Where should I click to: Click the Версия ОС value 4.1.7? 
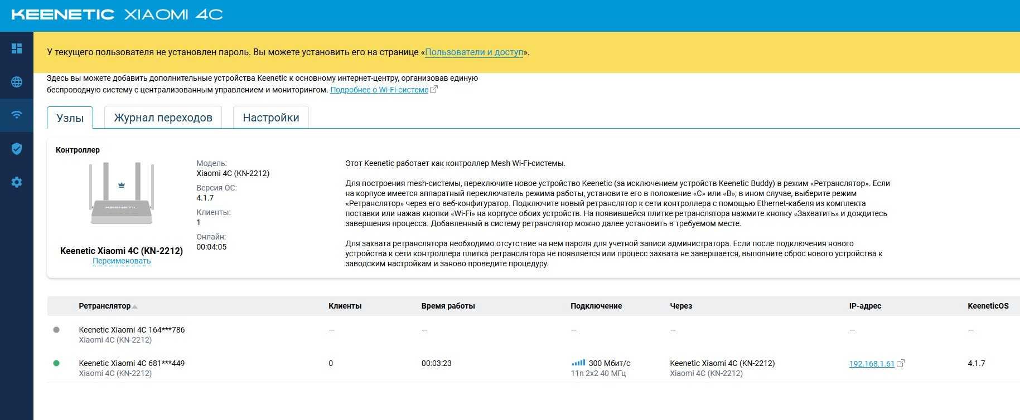coord(205,198)
